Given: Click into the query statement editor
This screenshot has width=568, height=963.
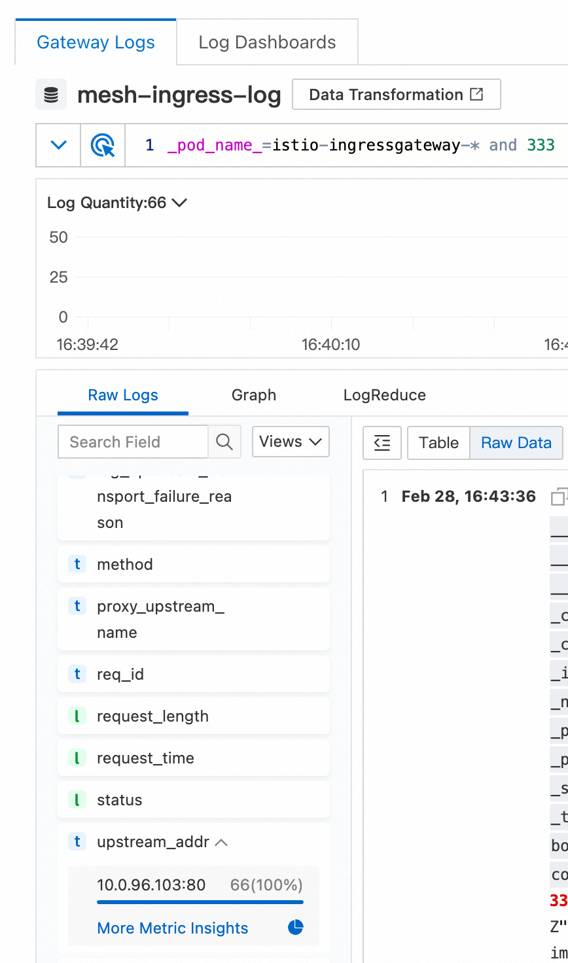Looking at the screenshot, I should click(x=347, y=145).
